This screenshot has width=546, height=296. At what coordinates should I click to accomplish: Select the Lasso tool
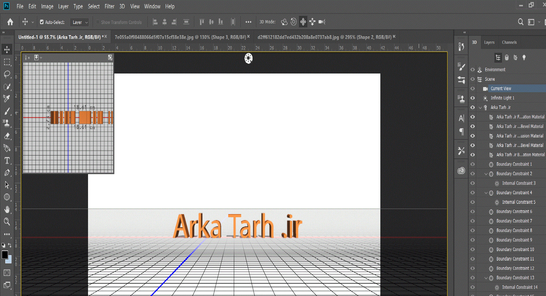(x=7, y=74)
